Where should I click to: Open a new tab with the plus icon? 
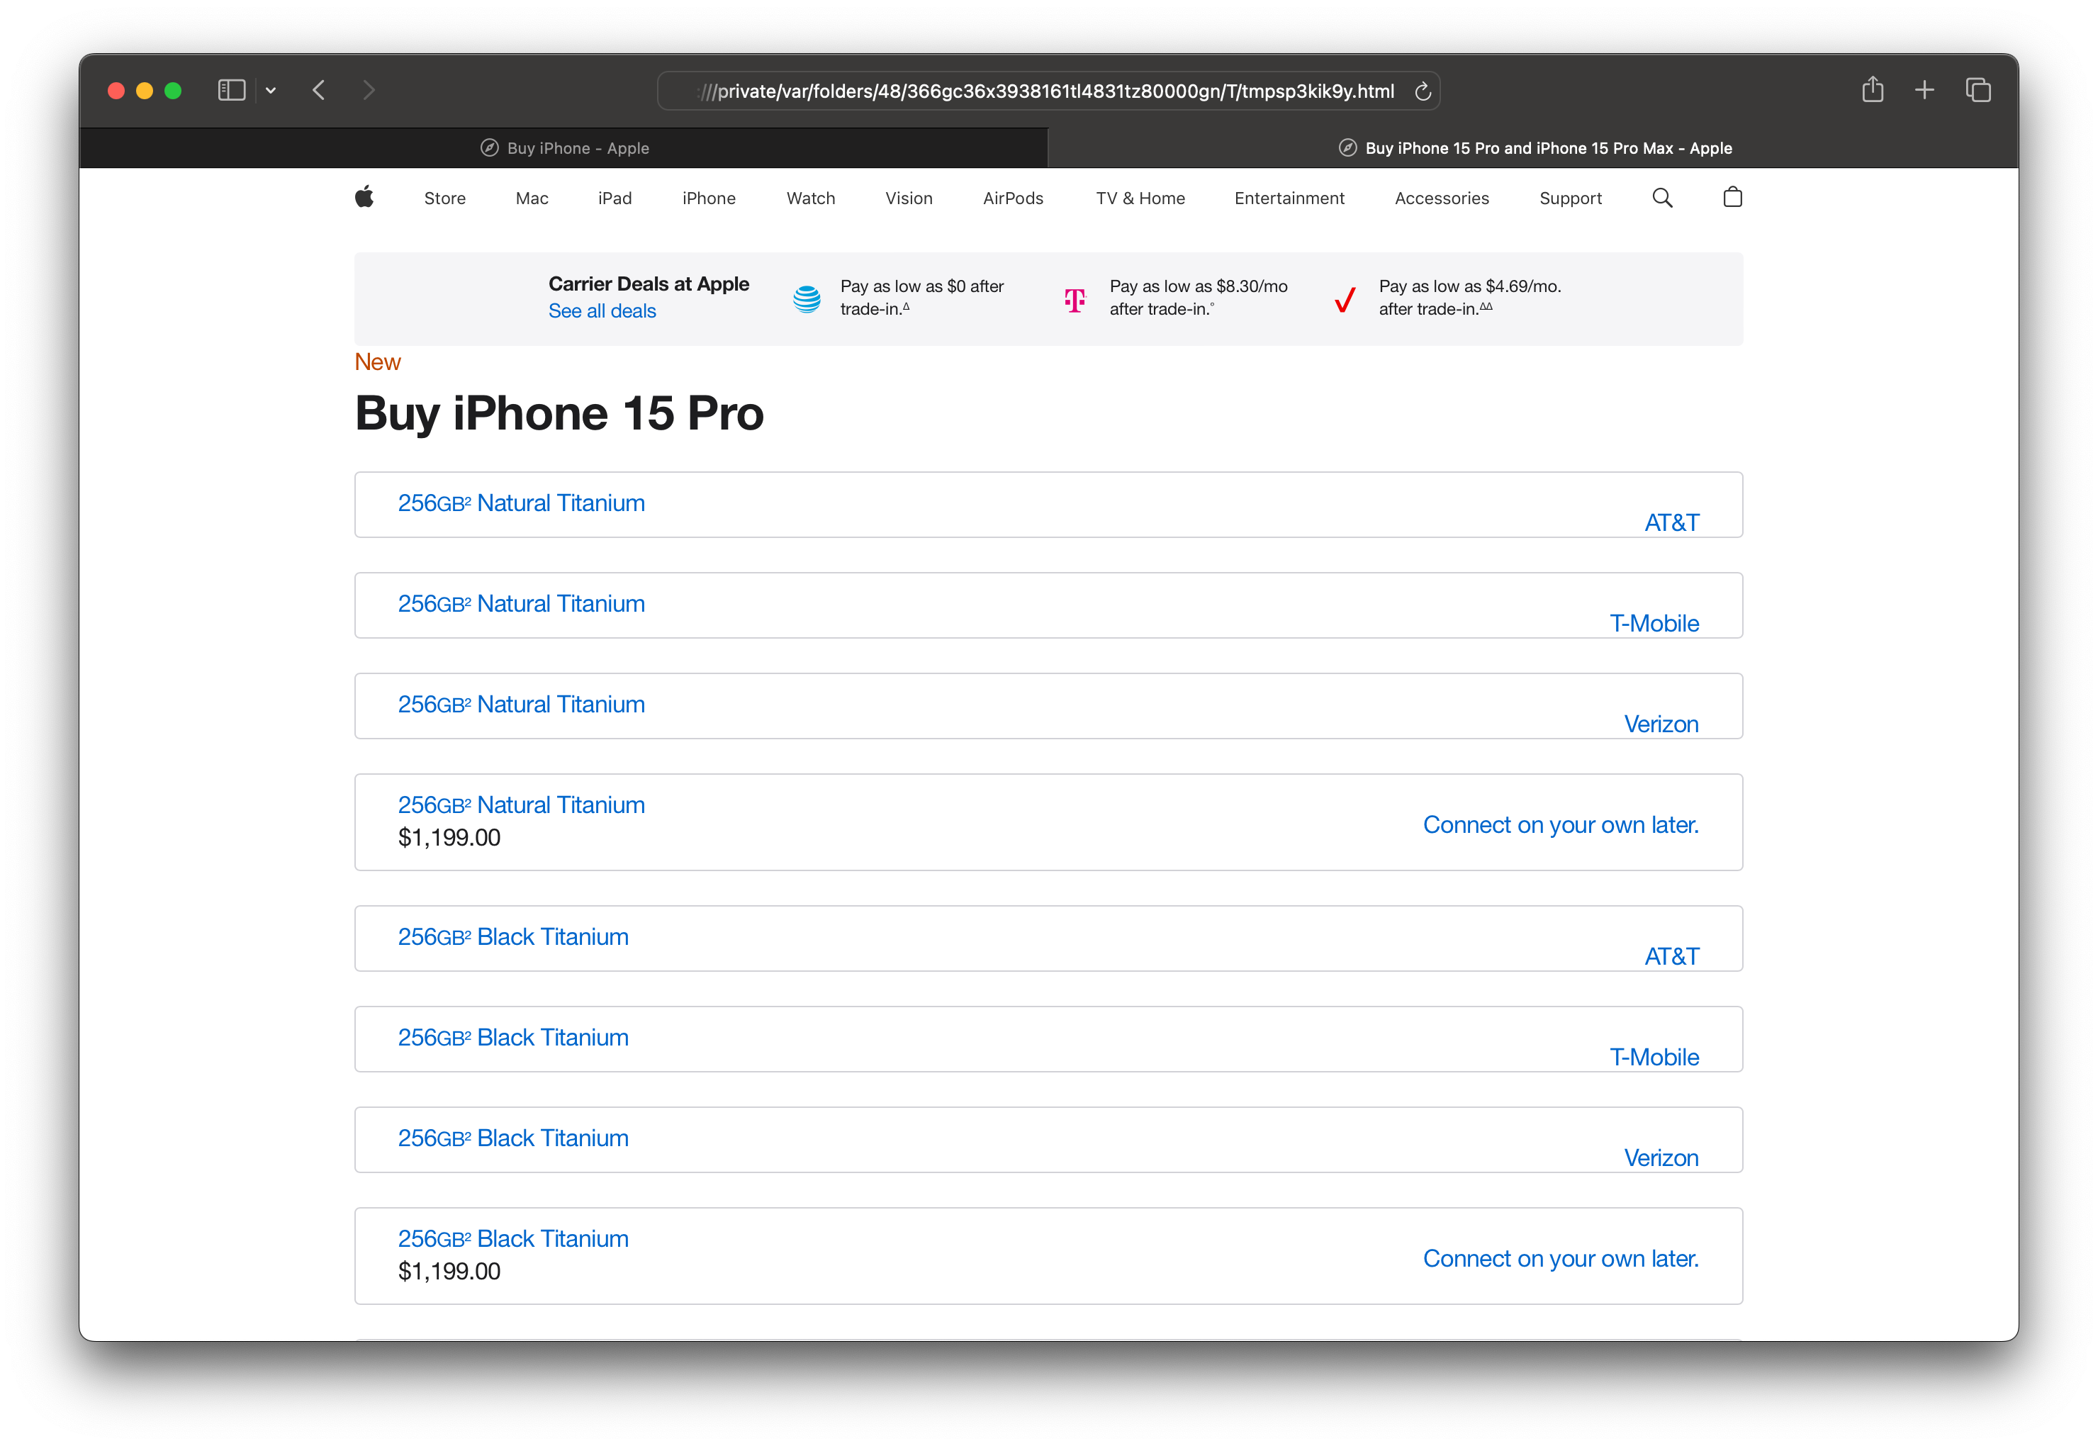coord(1925,90)
